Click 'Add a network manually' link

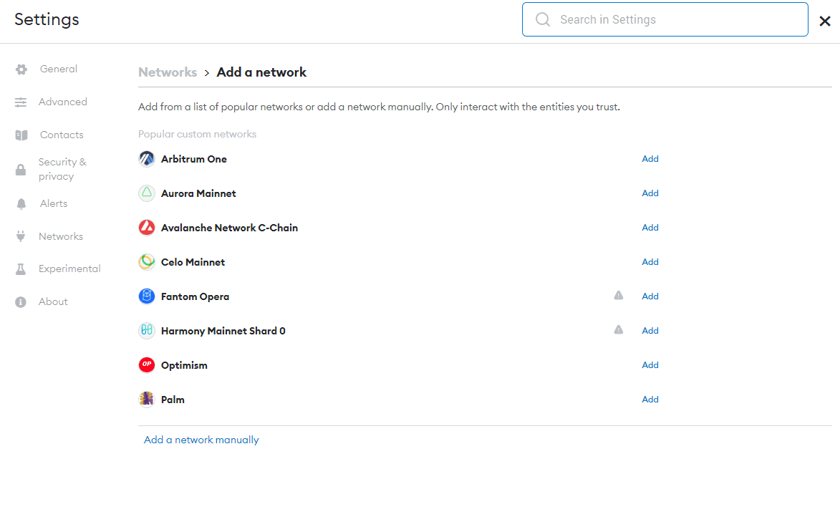[201, 440]
